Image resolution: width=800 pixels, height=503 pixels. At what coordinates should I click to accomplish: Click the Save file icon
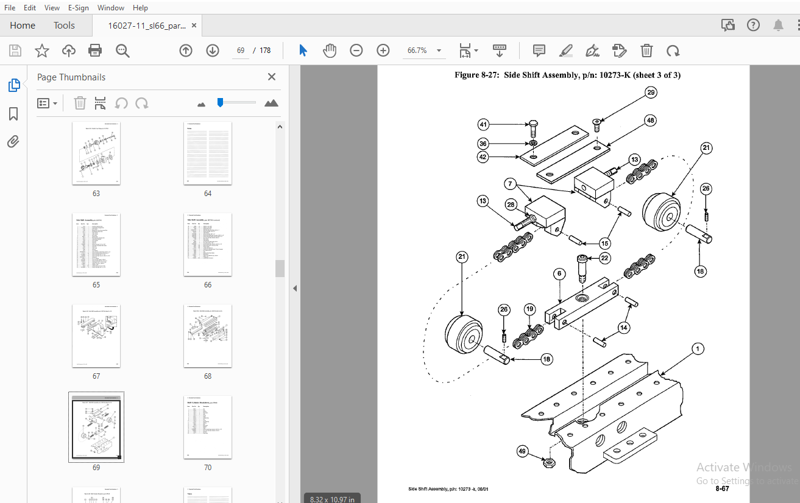click(15, 51)
